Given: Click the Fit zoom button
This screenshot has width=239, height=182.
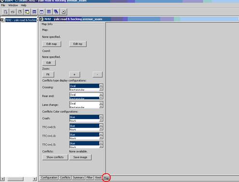Looking at the screenshot, I should pyautogui.click(x=48, y=75).
